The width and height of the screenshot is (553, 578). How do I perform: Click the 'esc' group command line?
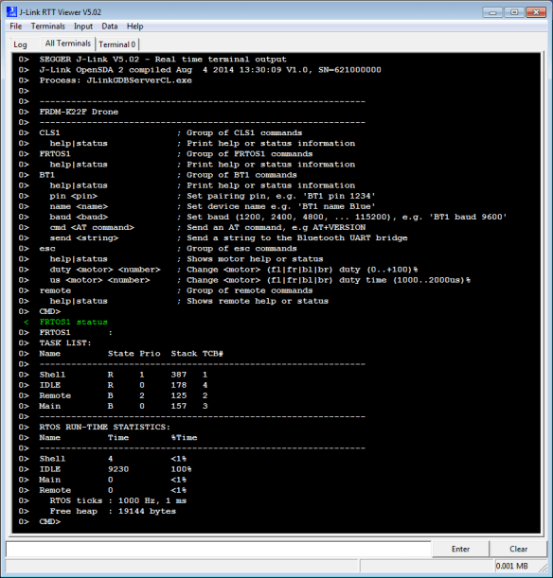168,249
